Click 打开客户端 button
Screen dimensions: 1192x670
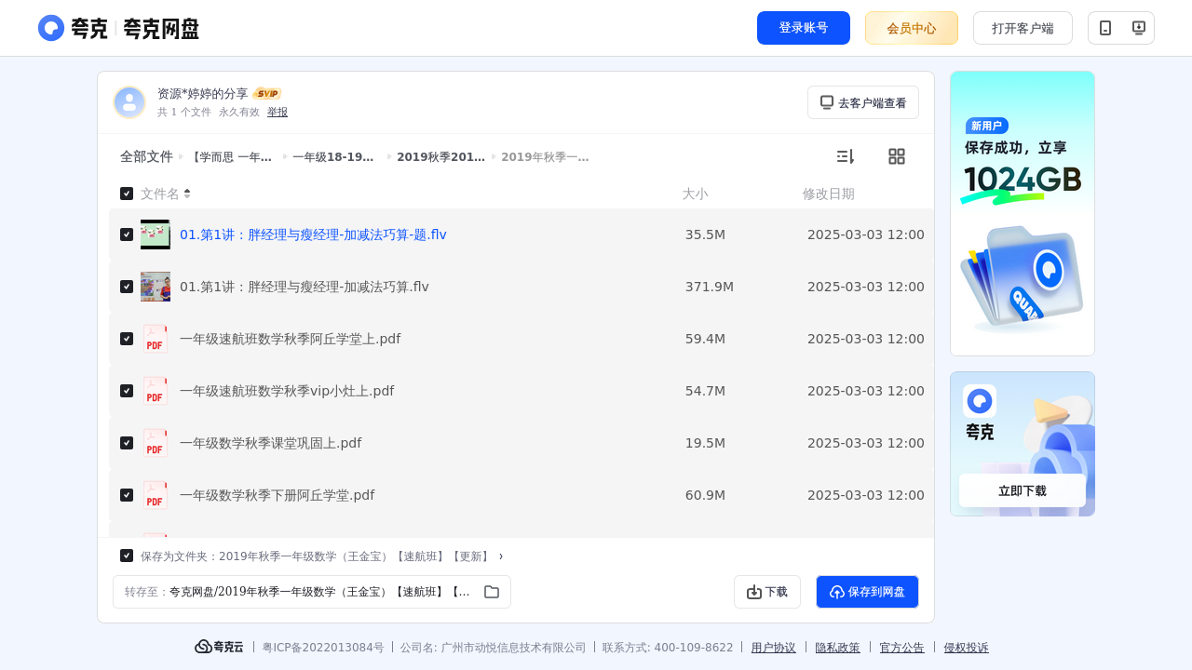click(x=1023, y=28)
